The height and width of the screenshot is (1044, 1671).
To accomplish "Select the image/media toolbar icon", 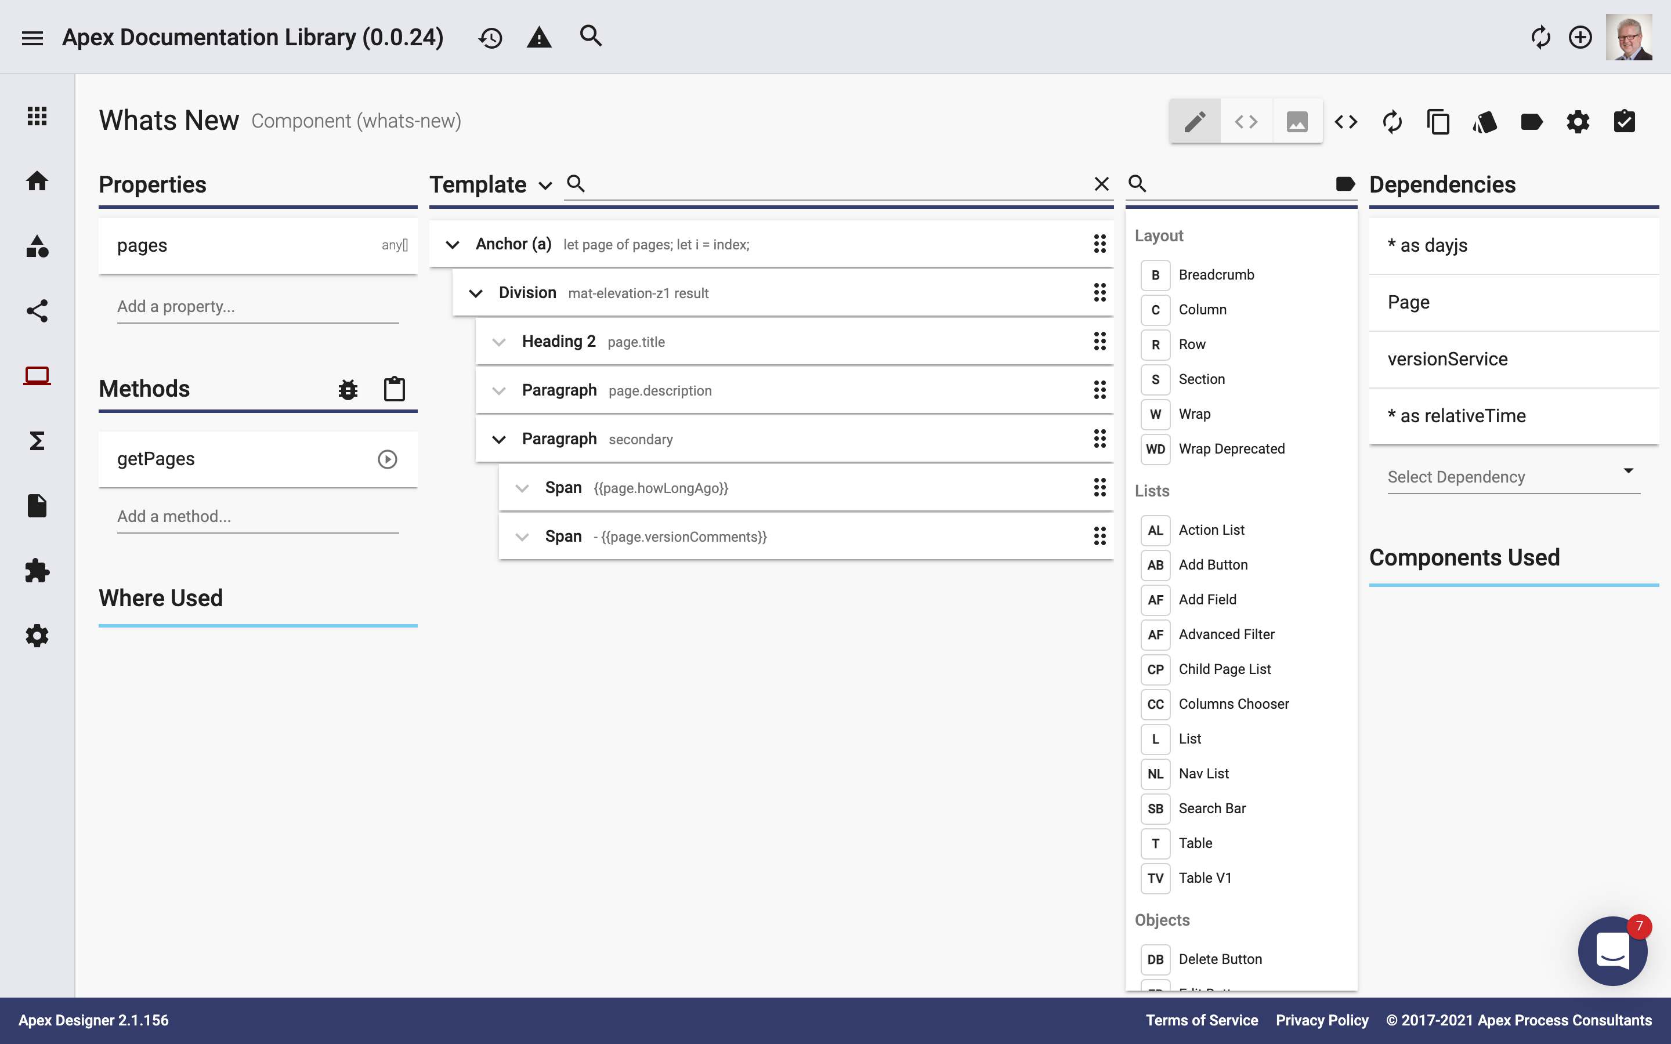I will pyautogui.click(x=1296, y=120).
